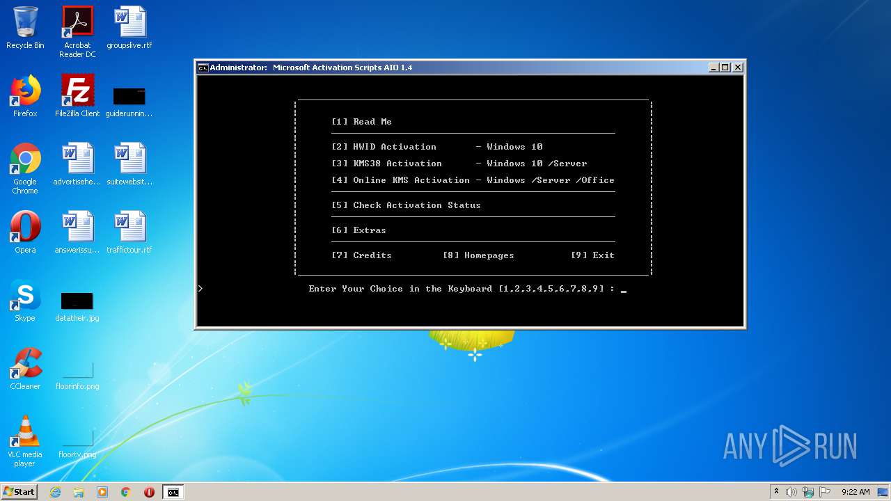This screenshot has height=501, width=891.
Task: Show hidden system tray icons arrow
Action: pos(776,492)
